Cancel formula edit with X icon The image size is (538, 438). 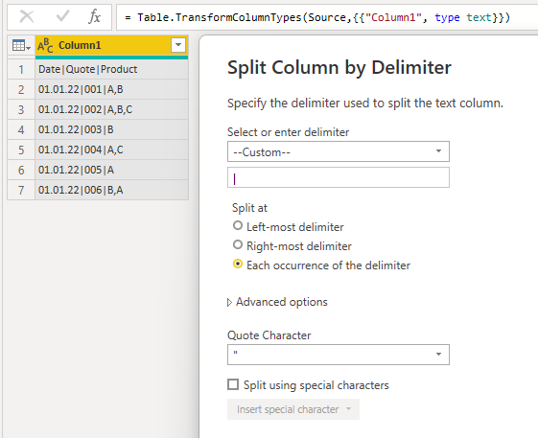(27, 16)
